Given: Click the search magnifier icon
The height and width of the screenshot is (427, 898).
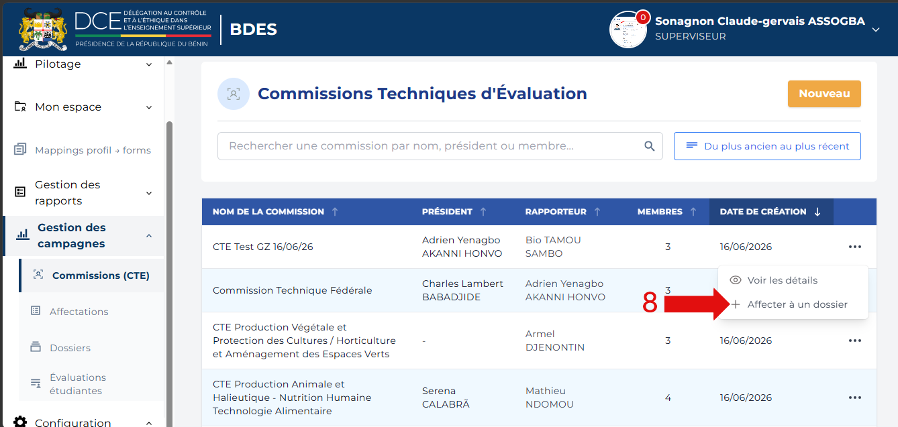Looking at the screenshot, I should point(649,146).
